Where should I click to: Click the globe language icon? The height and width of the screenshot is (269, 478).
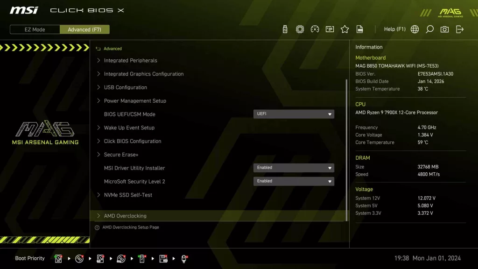pyautogui.click(x=415, y=29)
